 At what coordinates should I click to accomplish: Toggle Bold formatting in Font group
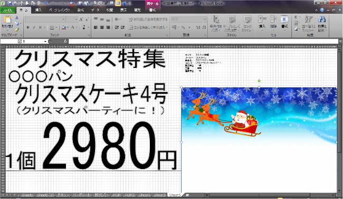[x=28, y=27]
